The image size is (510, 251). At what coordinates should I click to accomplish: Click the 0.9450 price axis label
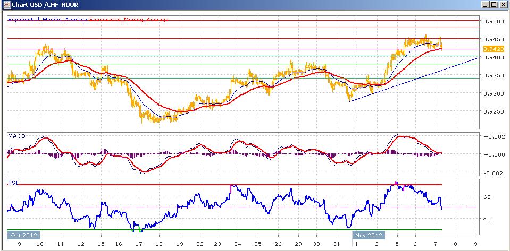point(494,40)
